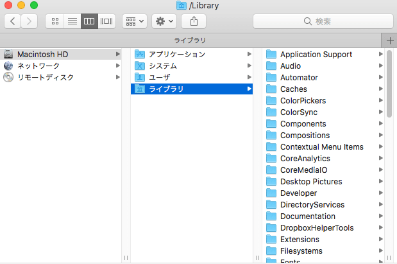Select DropboxHelperTools folder name
Viewport: 397px width, 264px height.
click(x=317, y=228)
